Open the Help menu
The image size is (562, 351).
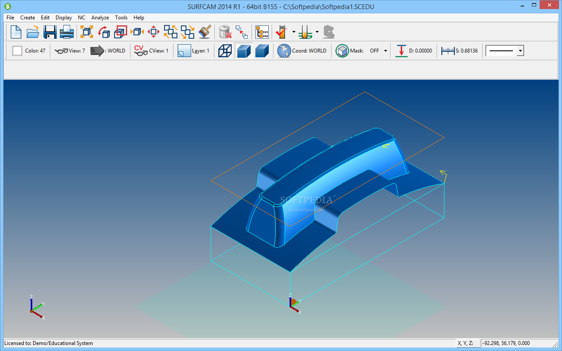pyautogui.click(x=139, y=18)
